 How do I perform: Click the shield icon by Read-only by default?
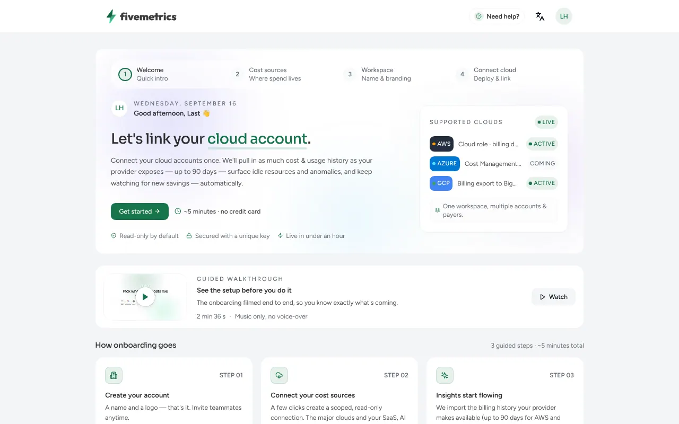click(x=114, y=236)
